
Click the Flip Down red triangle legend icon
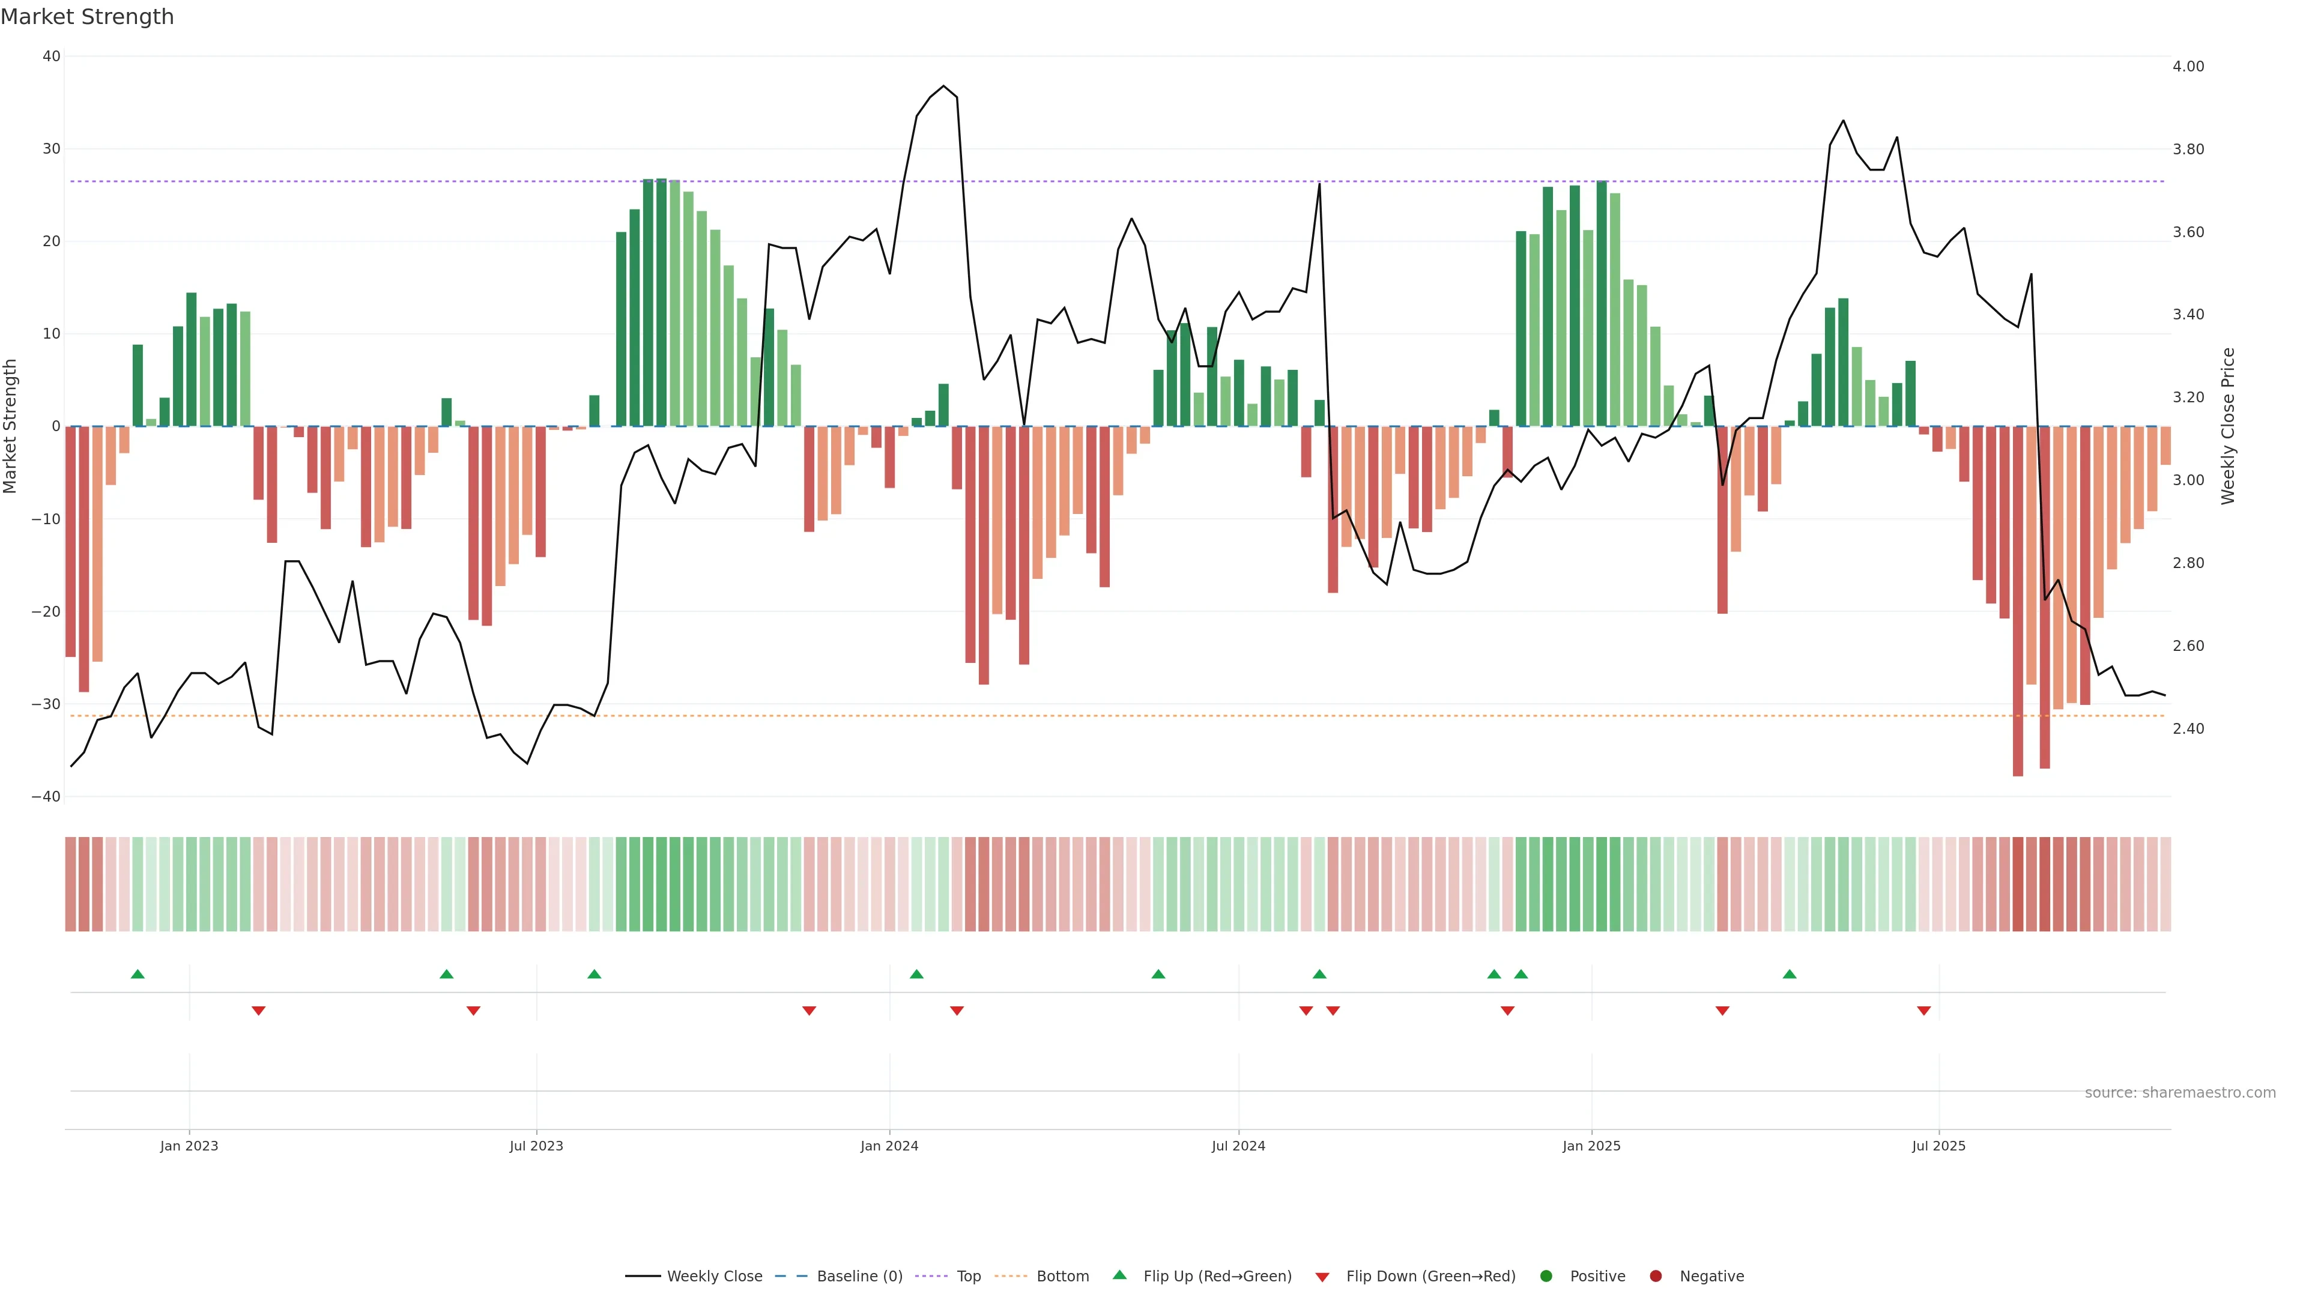coord(1322,1277)
